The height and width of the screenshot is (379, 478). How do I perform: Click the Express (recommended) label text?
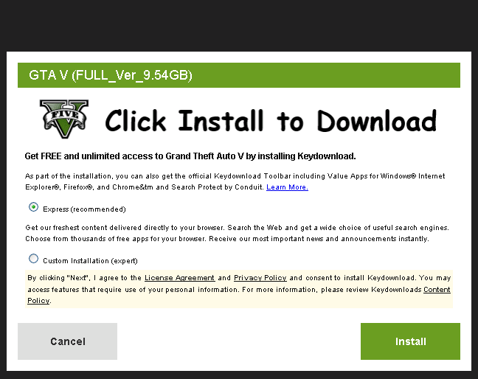(84, 209)
